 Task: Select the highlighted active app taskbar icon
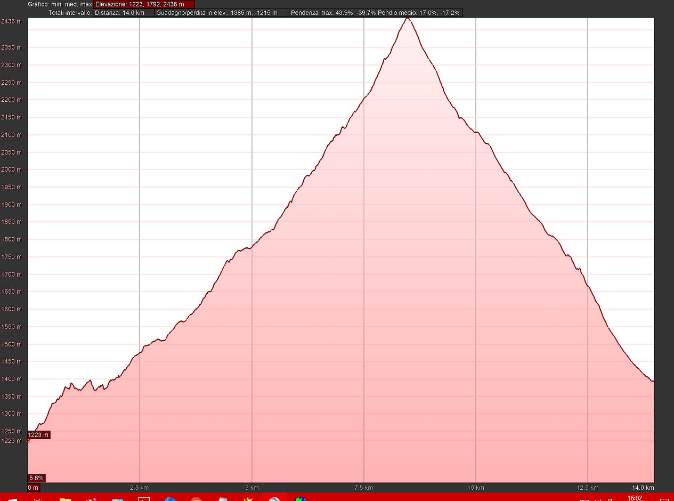274,499
